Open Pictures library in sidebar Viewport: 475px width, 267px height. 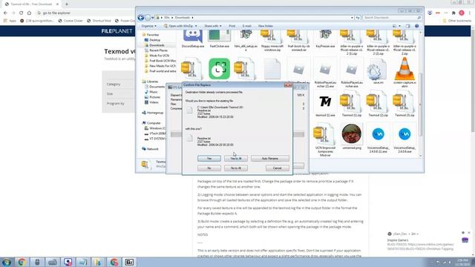(154, 97)
